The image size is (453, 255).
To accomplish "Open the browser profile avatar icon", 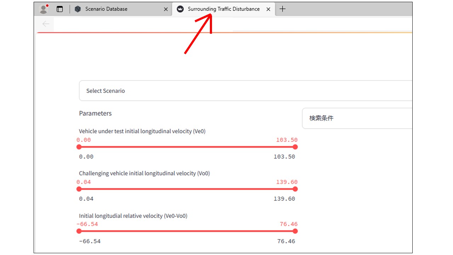I will (x=44, y=9).
